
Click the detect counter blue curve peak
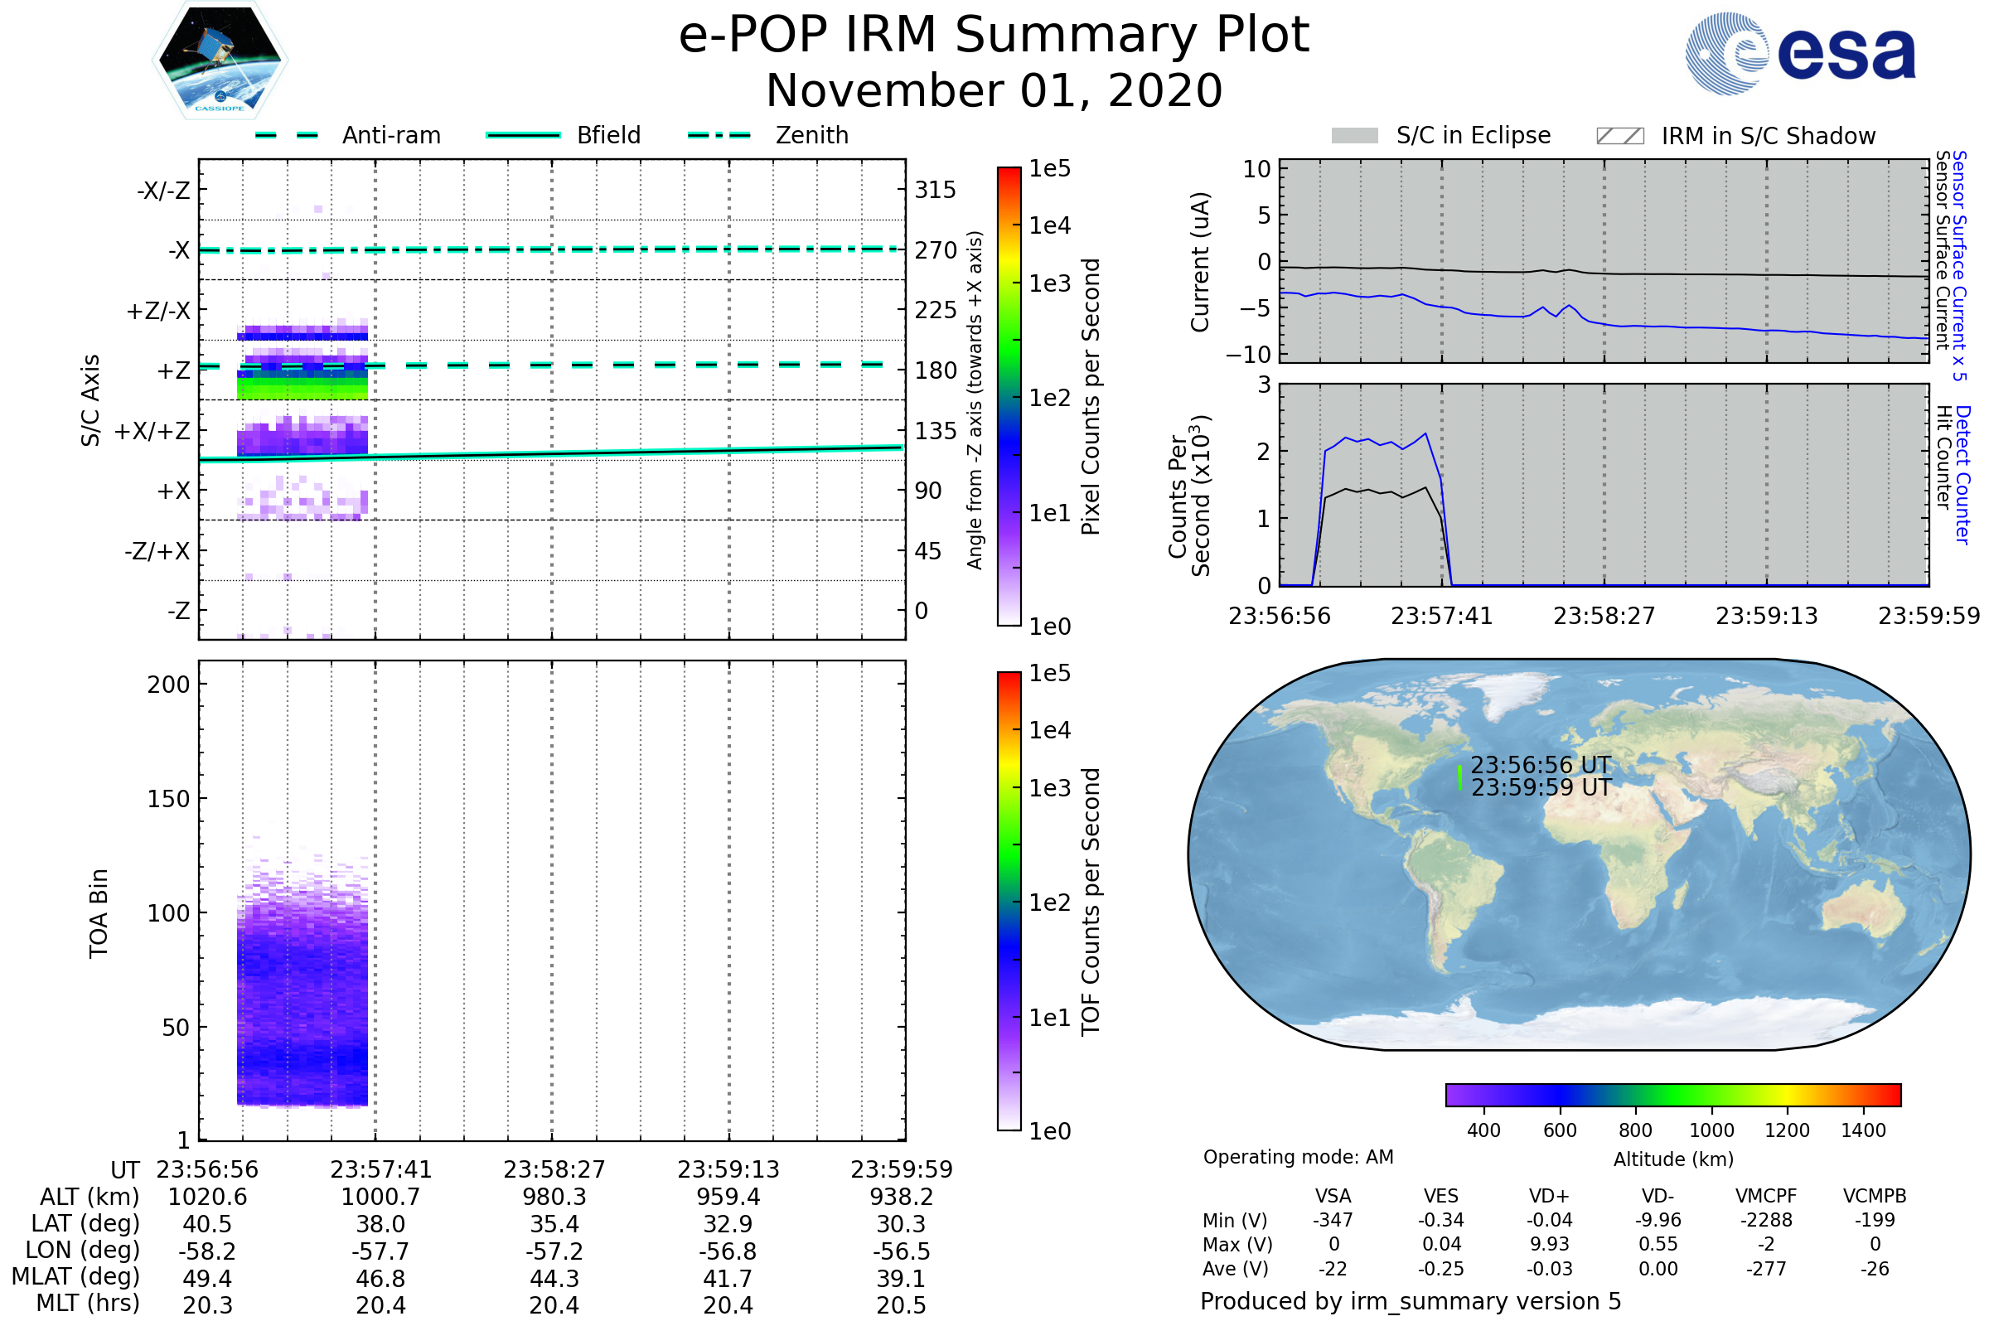click(x=1425, y=434)
